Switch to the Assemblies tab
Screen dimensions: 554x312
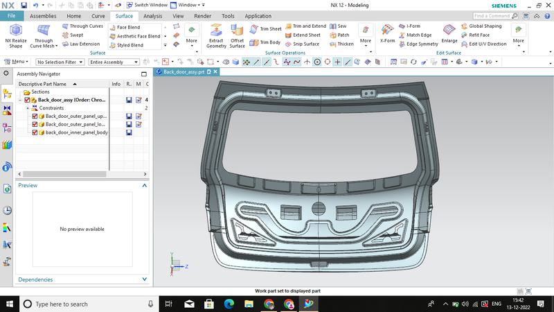43,16
